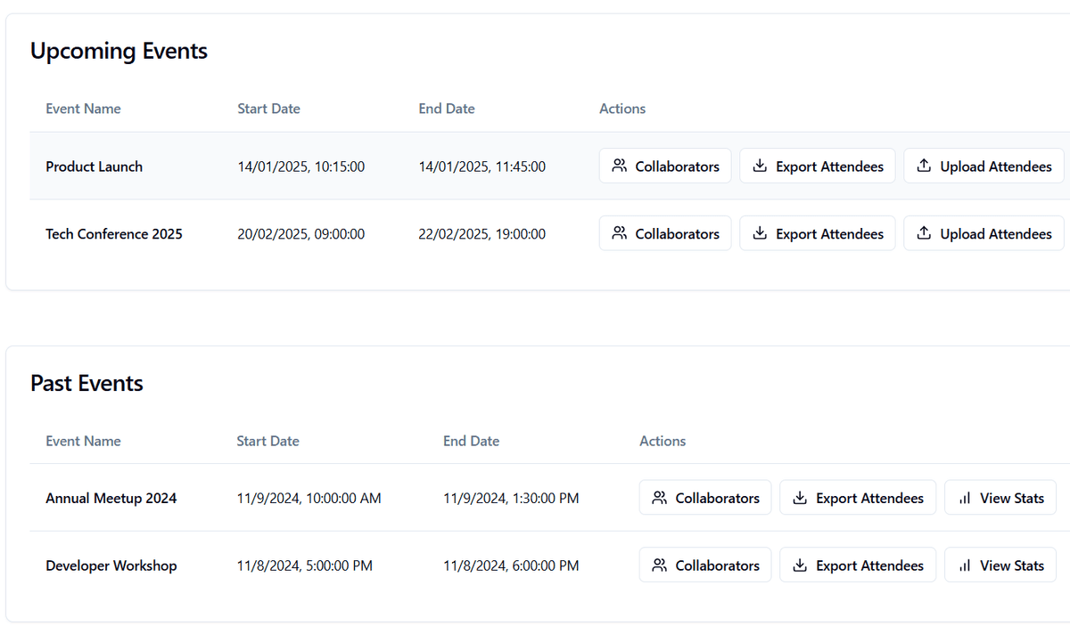The width and height of the screenshot is (1070, 626).
Task: Click the bar chart icon for Annual Meetup 2024
Action: click(x=964, y=498)
